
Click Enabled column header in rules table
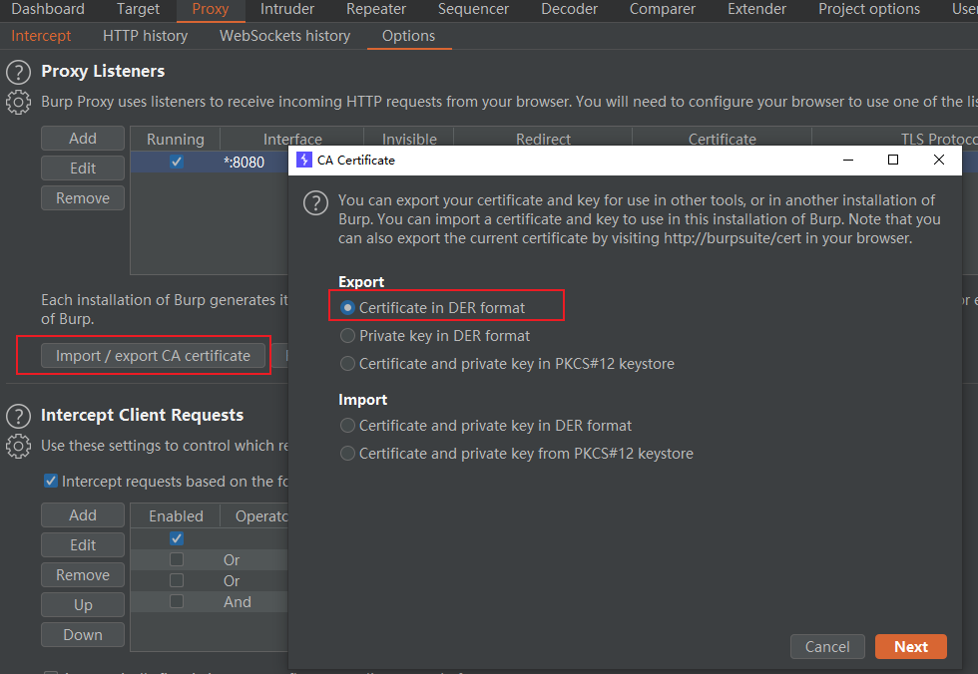pyautogui.click(x=176, y=516)
